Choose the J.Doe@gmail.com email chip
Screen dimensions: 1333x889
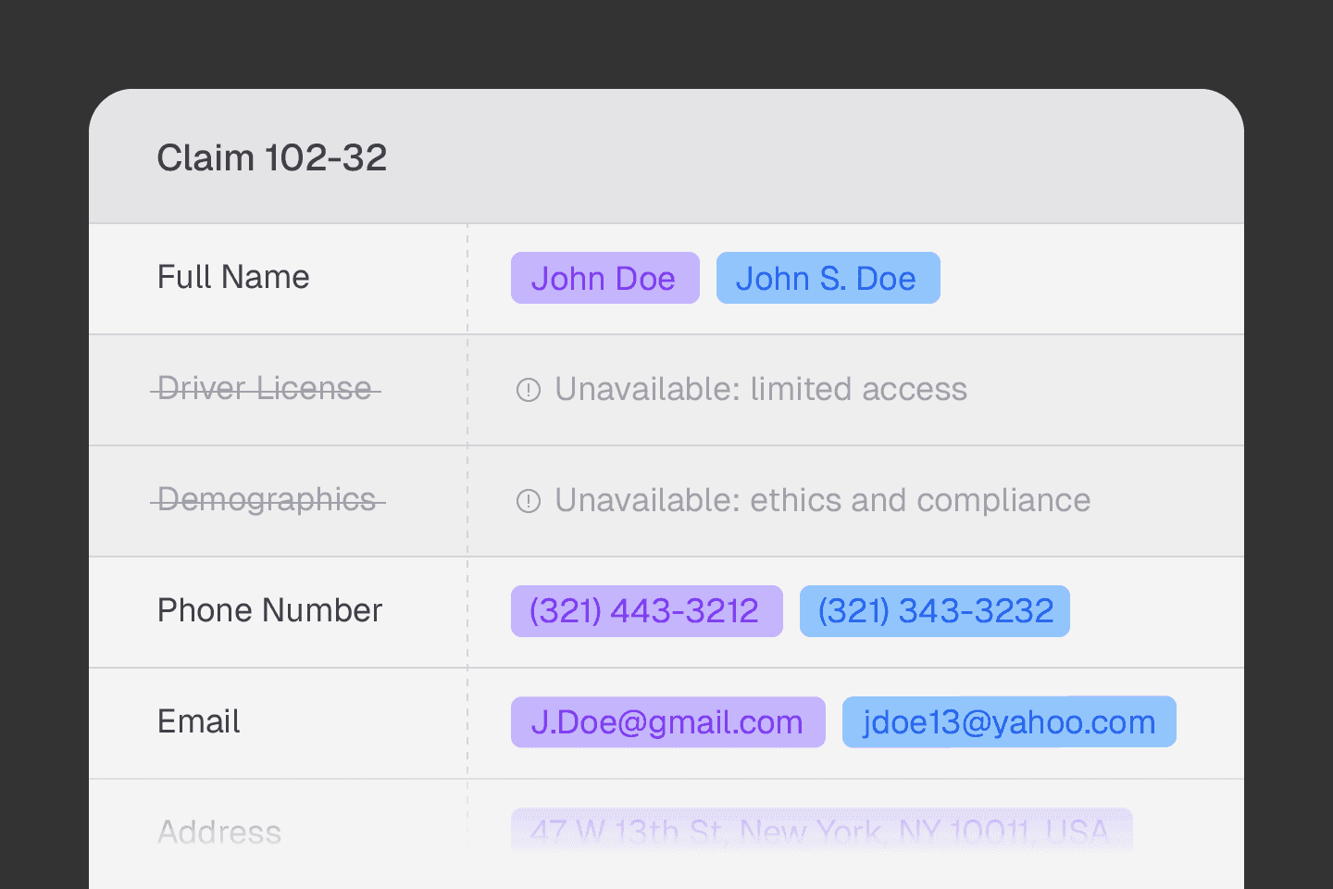pos(667,722)
